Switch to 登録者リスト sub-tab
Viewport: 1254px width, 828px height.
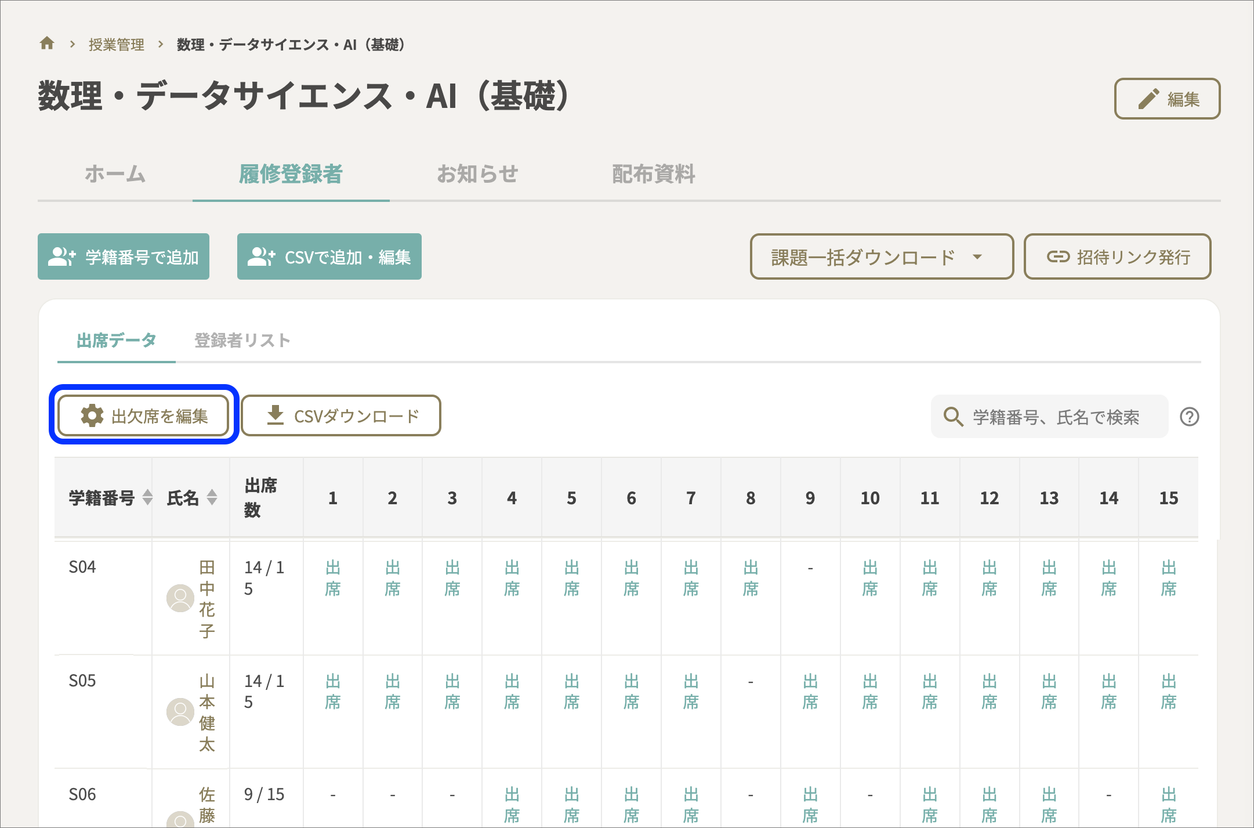tap(242, 340)
